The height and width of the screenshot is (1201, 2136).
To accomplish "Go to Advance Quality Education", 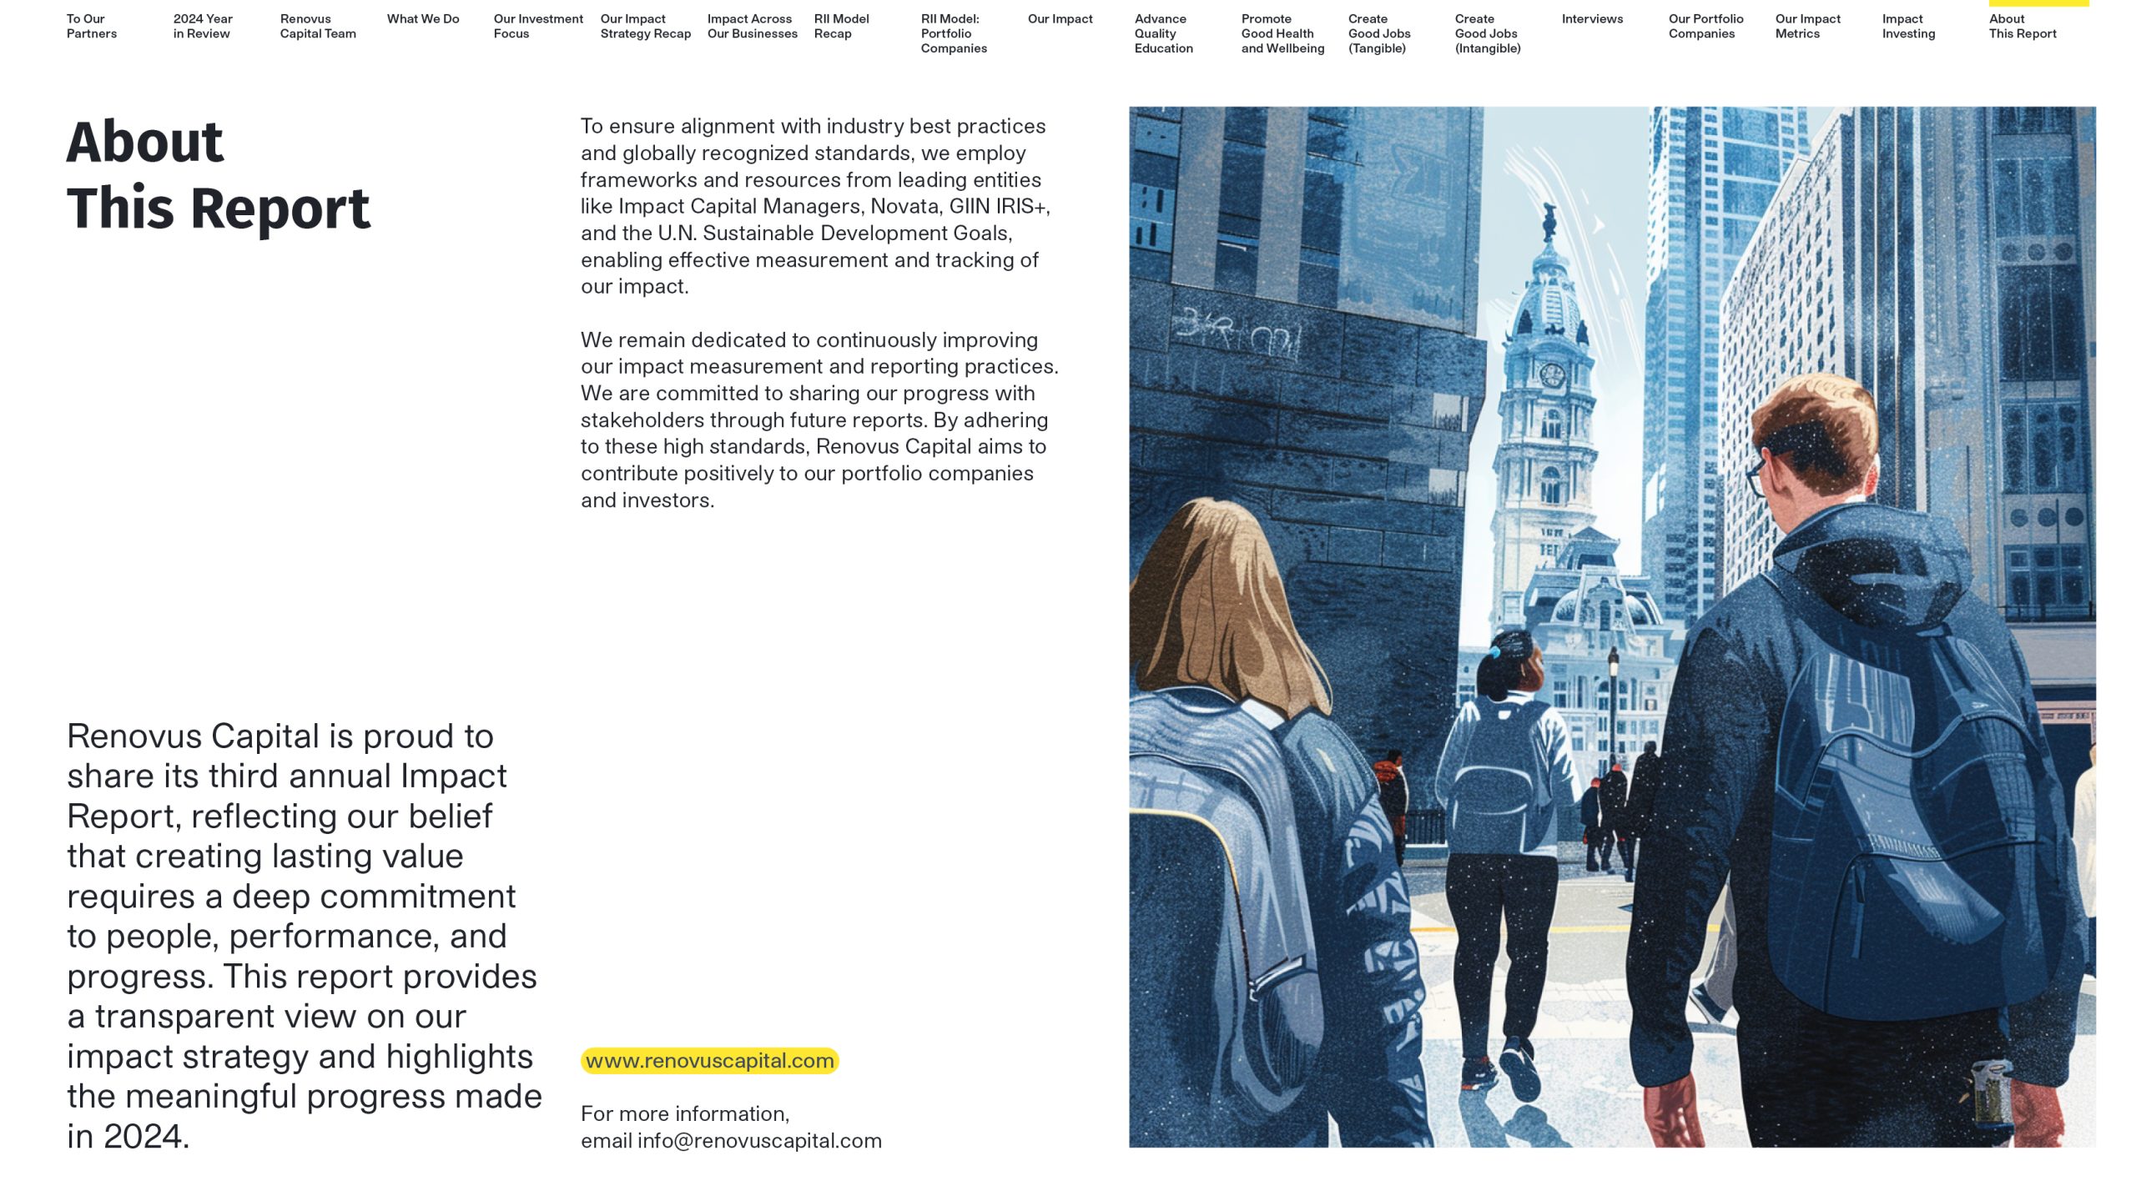I will (x=1164, y=33).
